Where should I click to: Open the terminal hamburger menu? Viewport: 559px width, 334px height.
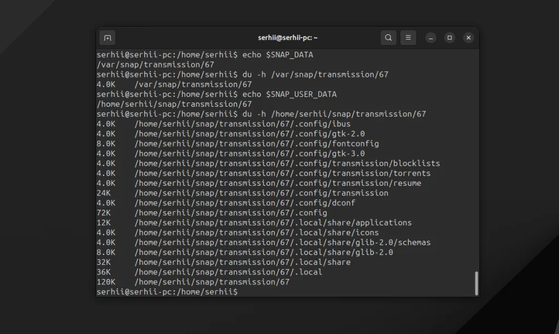(408, 38)
